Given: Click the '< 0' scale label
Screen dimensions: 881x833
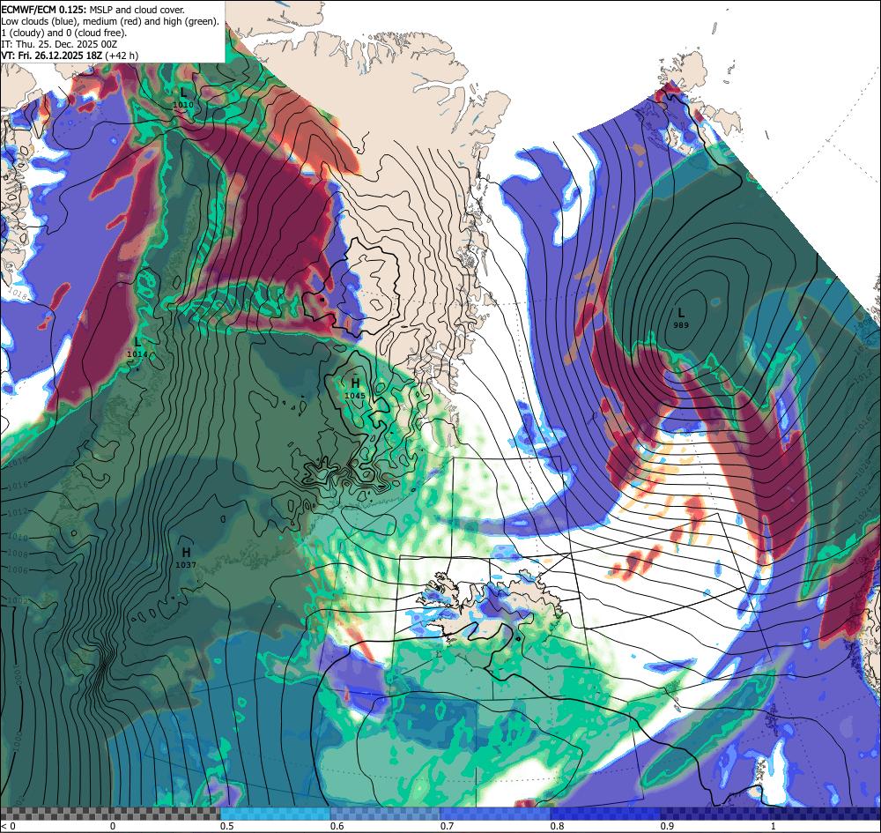Looking at the screenshot, I should point(9,826).
